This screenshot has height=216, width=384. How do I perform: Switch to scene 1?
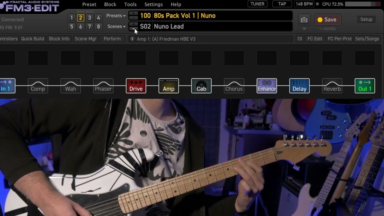point(71,18)
